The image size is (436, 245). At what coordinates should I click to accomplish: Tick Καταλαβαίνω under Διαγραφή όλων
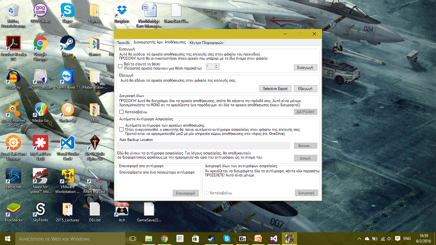(x=121, y=112)
